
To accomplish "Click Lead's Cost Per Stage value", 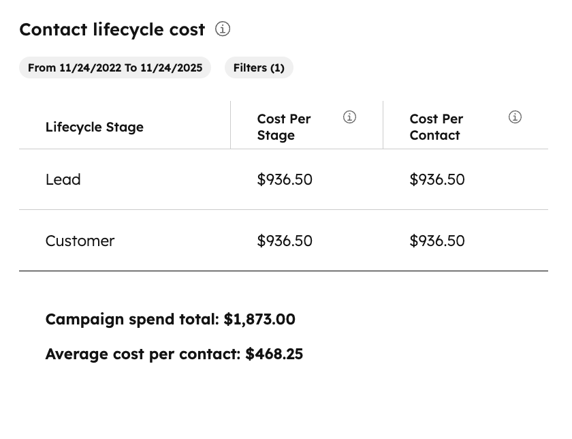I will 285,179.
